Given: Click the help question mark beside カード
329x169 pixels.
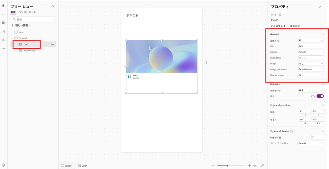Looking at the screenshot, I should (280, 14).
